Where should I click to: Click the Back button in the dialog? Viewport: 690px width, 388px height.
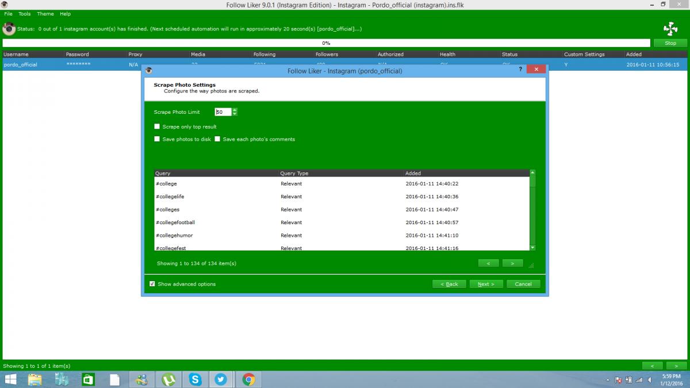tap(449, 284)
